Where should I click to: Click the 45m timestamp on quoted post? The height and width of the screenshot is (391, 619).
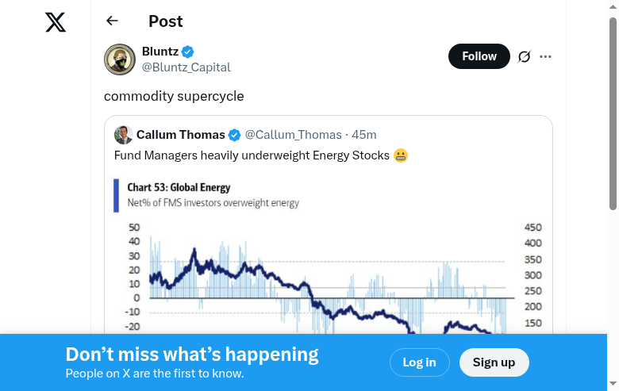click(x=364, y=135)
